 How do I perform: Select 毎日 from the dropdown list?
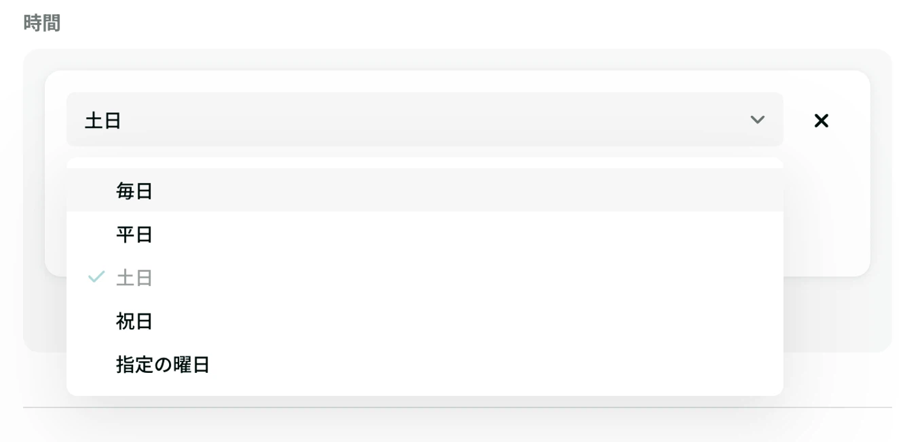point(134,191)
